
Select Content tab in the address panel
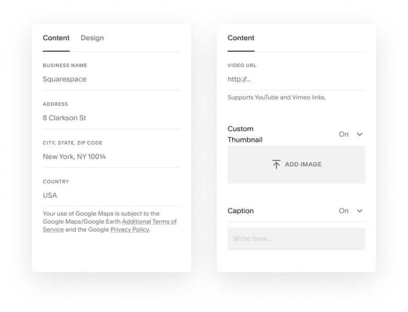pos(56,38)
